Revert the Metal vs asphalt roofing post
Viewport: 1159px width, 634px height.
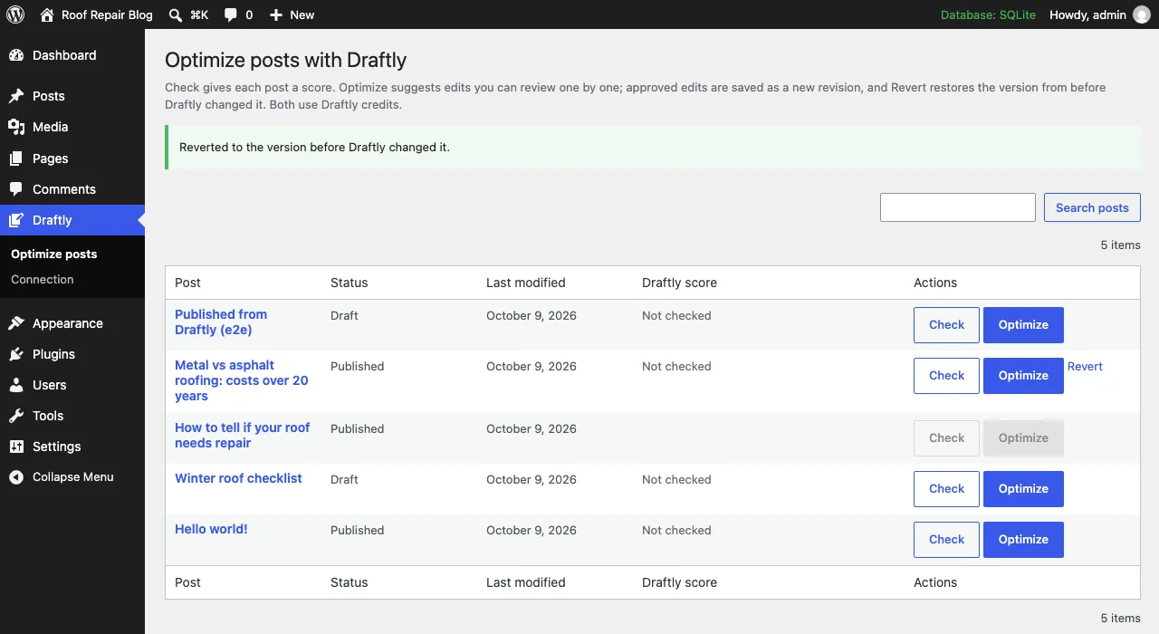(1085, 367)
